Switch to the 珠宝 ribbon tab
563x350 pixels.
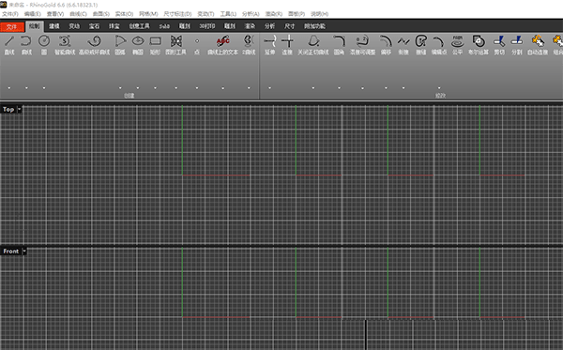pyautogui.click(x=114, y=26)
